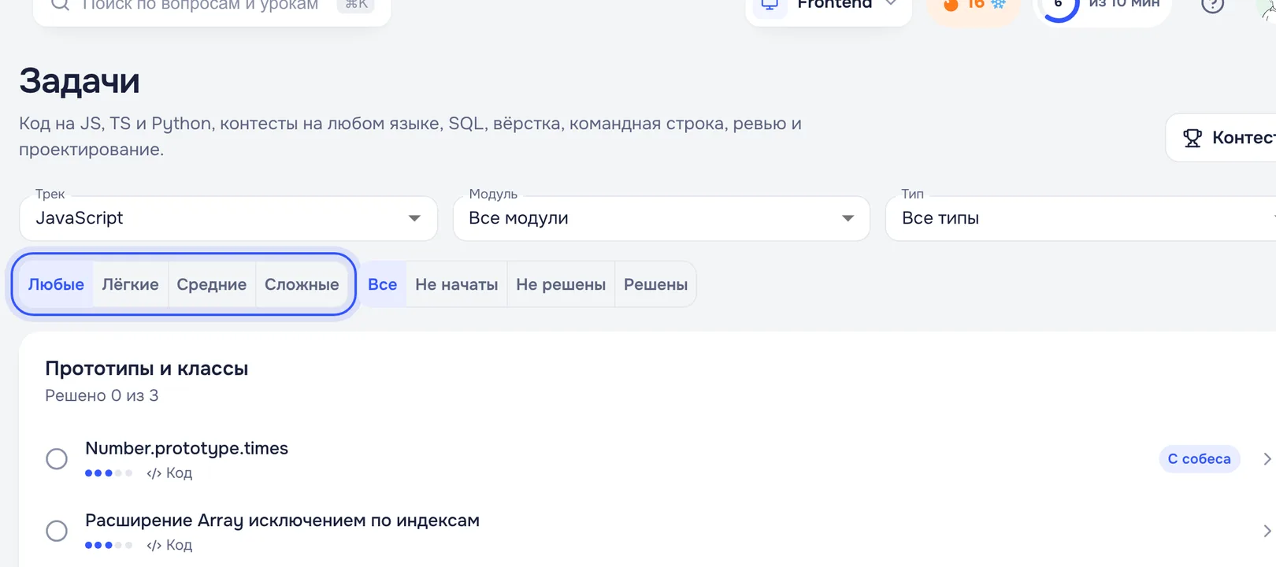Click the search magnifier icon

tap(60, 5)
